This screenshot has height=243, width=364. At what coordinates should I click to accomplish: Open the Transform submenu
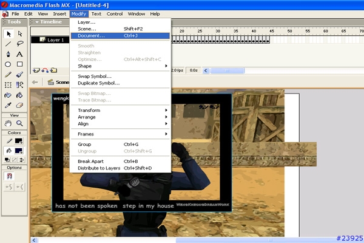pos(120,110)
